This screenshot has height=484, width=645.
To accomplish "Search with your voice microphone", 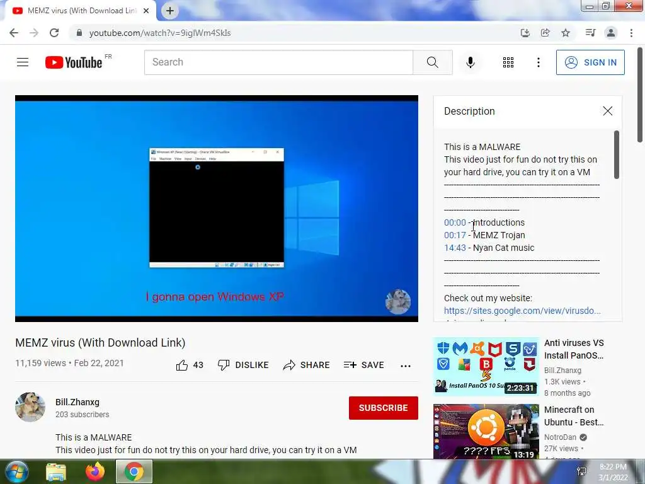I will click(471, 62).
